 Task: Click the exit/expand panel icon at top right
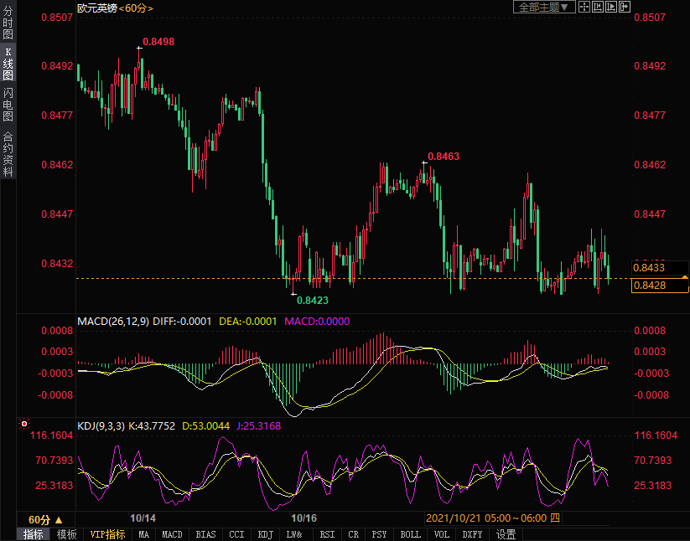(x=624, y=7)
